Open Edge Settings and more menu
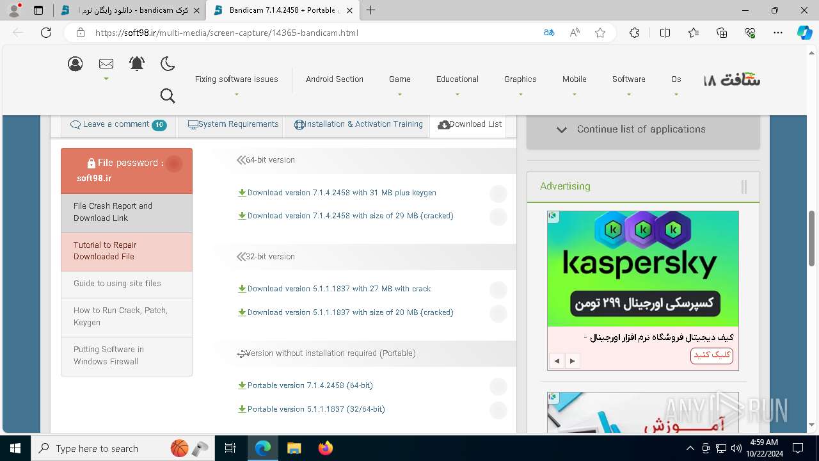The image size is (819, 461). (778, 33)
